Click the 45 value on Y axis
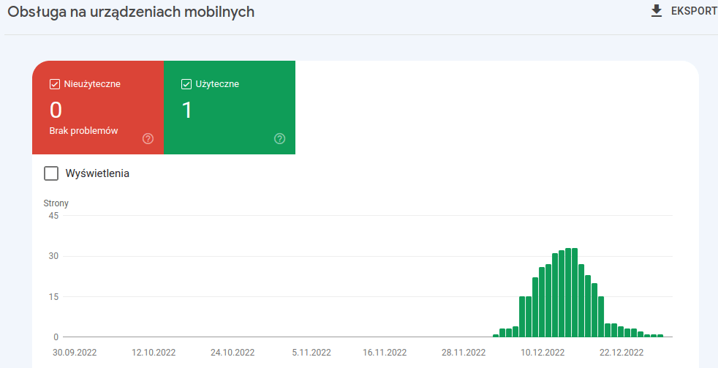Screen dimensions: 718x368 click(x=53, y=216)
